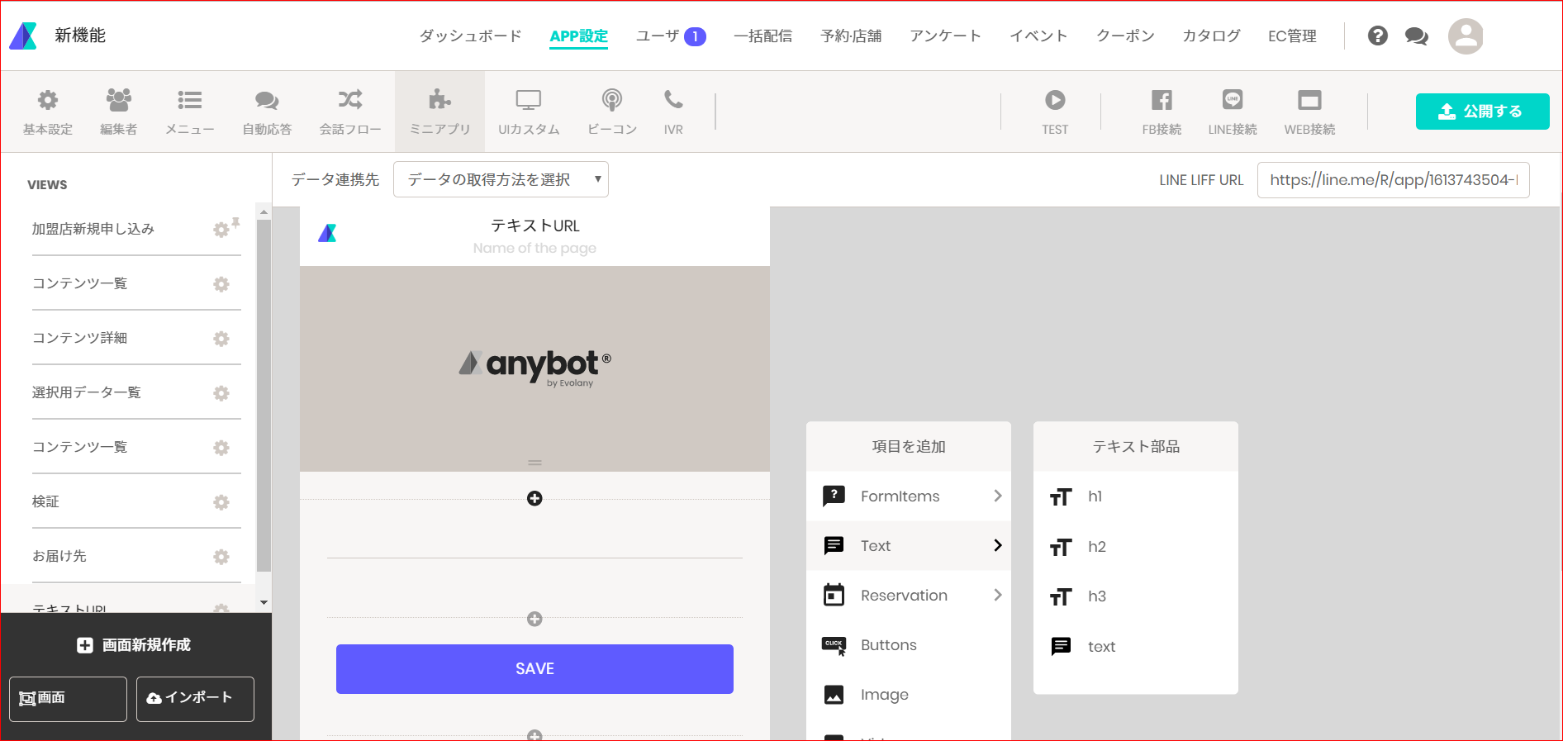Select 選択用データ一覧 view

[87, 392]
